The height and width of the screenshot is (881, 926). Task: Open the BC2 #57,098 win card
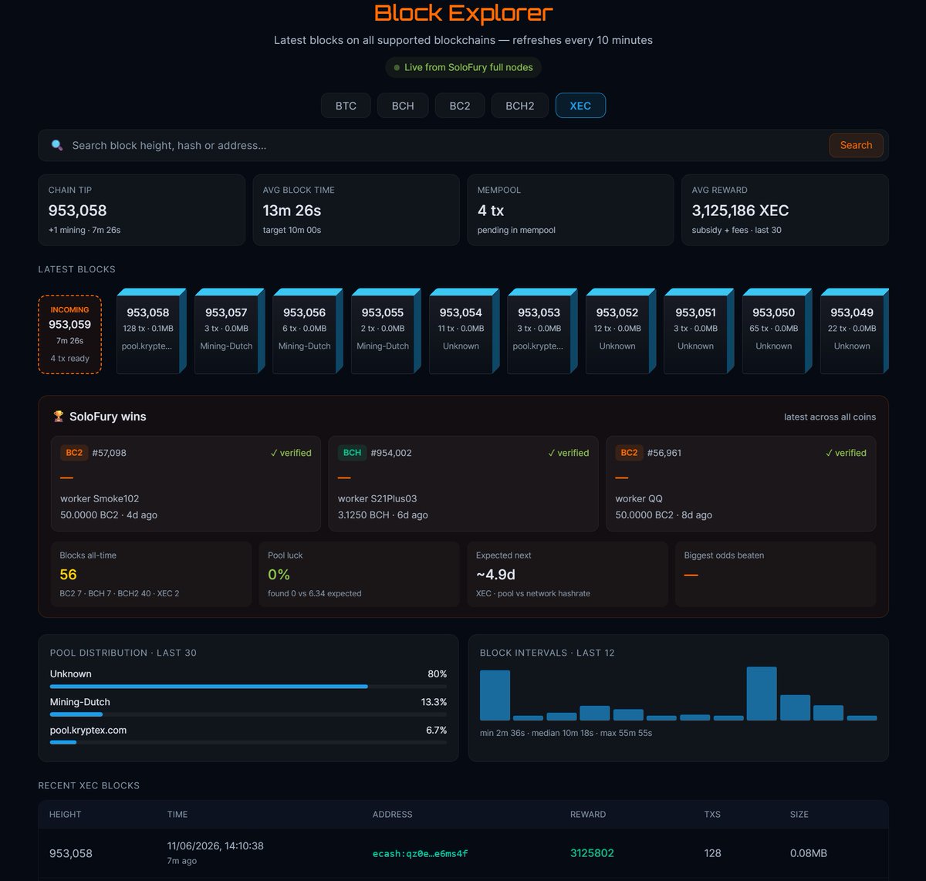tap(185, 484)
